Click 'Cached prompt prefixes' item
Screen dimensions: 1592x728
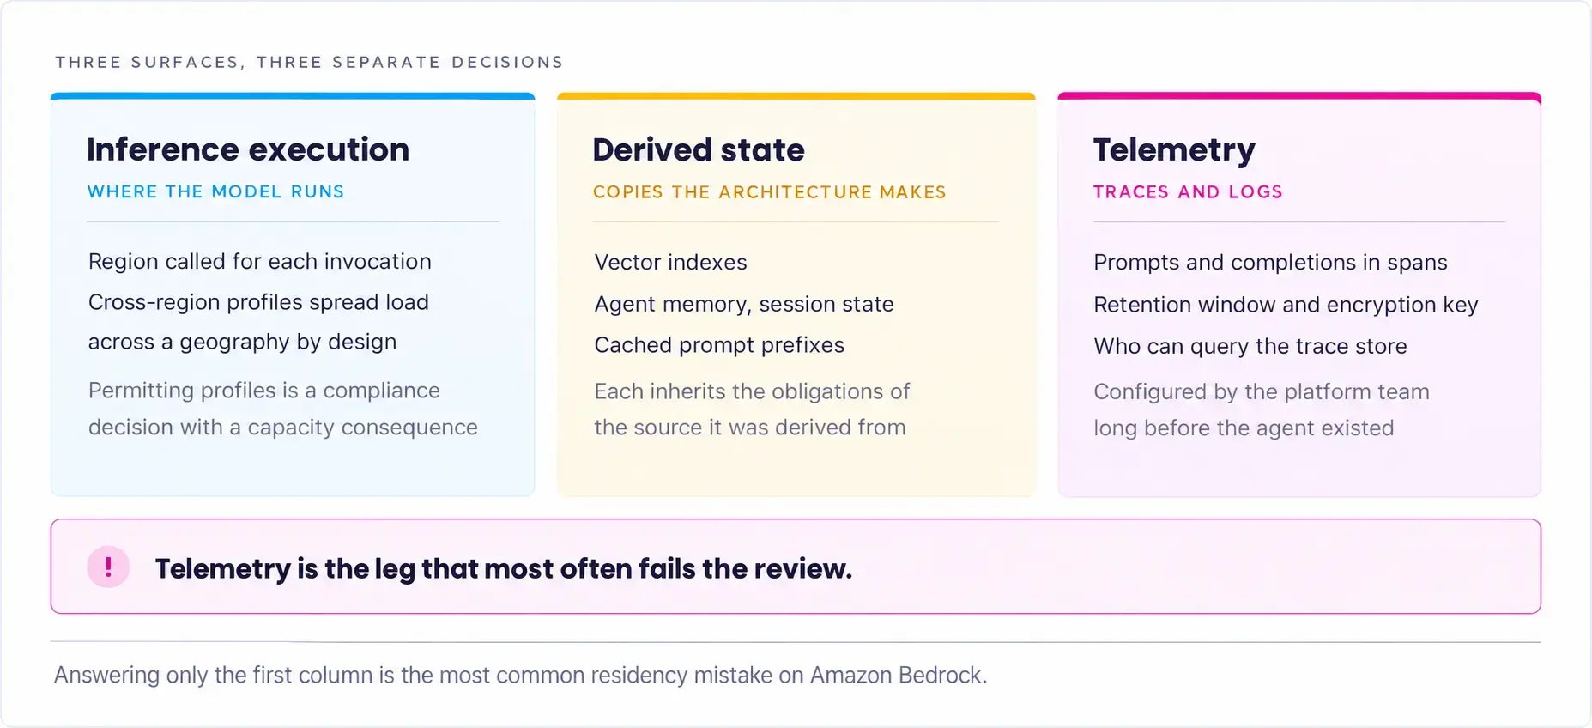pos(719,345)
